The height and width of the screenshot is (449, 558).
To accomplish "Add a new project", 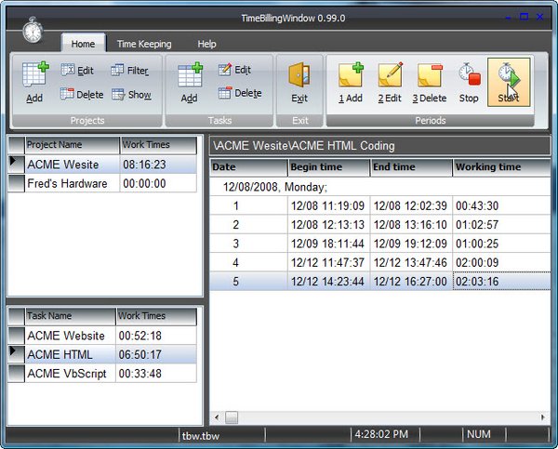I will (35, 82).
